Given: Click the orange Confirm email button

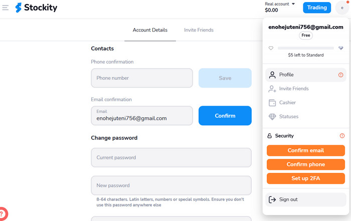Looking at the screenshot, I should pyautogui.click(x=305, y=150).
